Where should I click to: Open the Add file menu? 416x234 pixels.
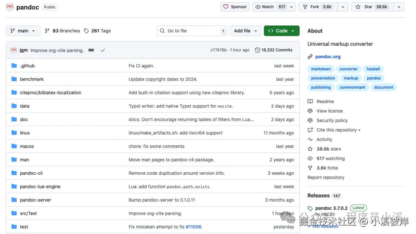(246, 31)
